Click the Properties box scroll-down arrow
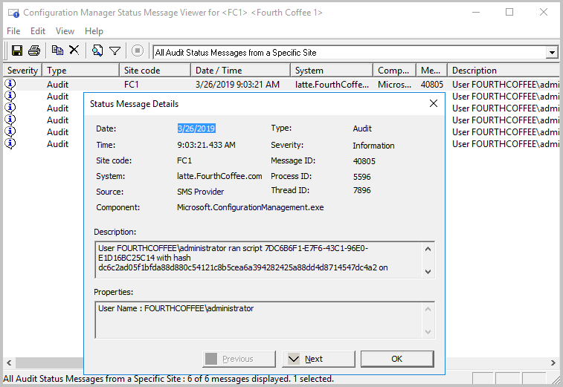 [428, 332]
